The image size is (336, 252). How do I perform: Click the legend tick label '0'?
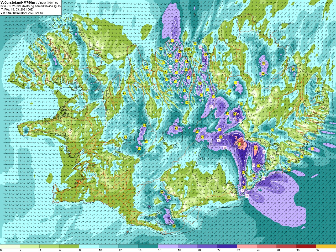(1, 250)
